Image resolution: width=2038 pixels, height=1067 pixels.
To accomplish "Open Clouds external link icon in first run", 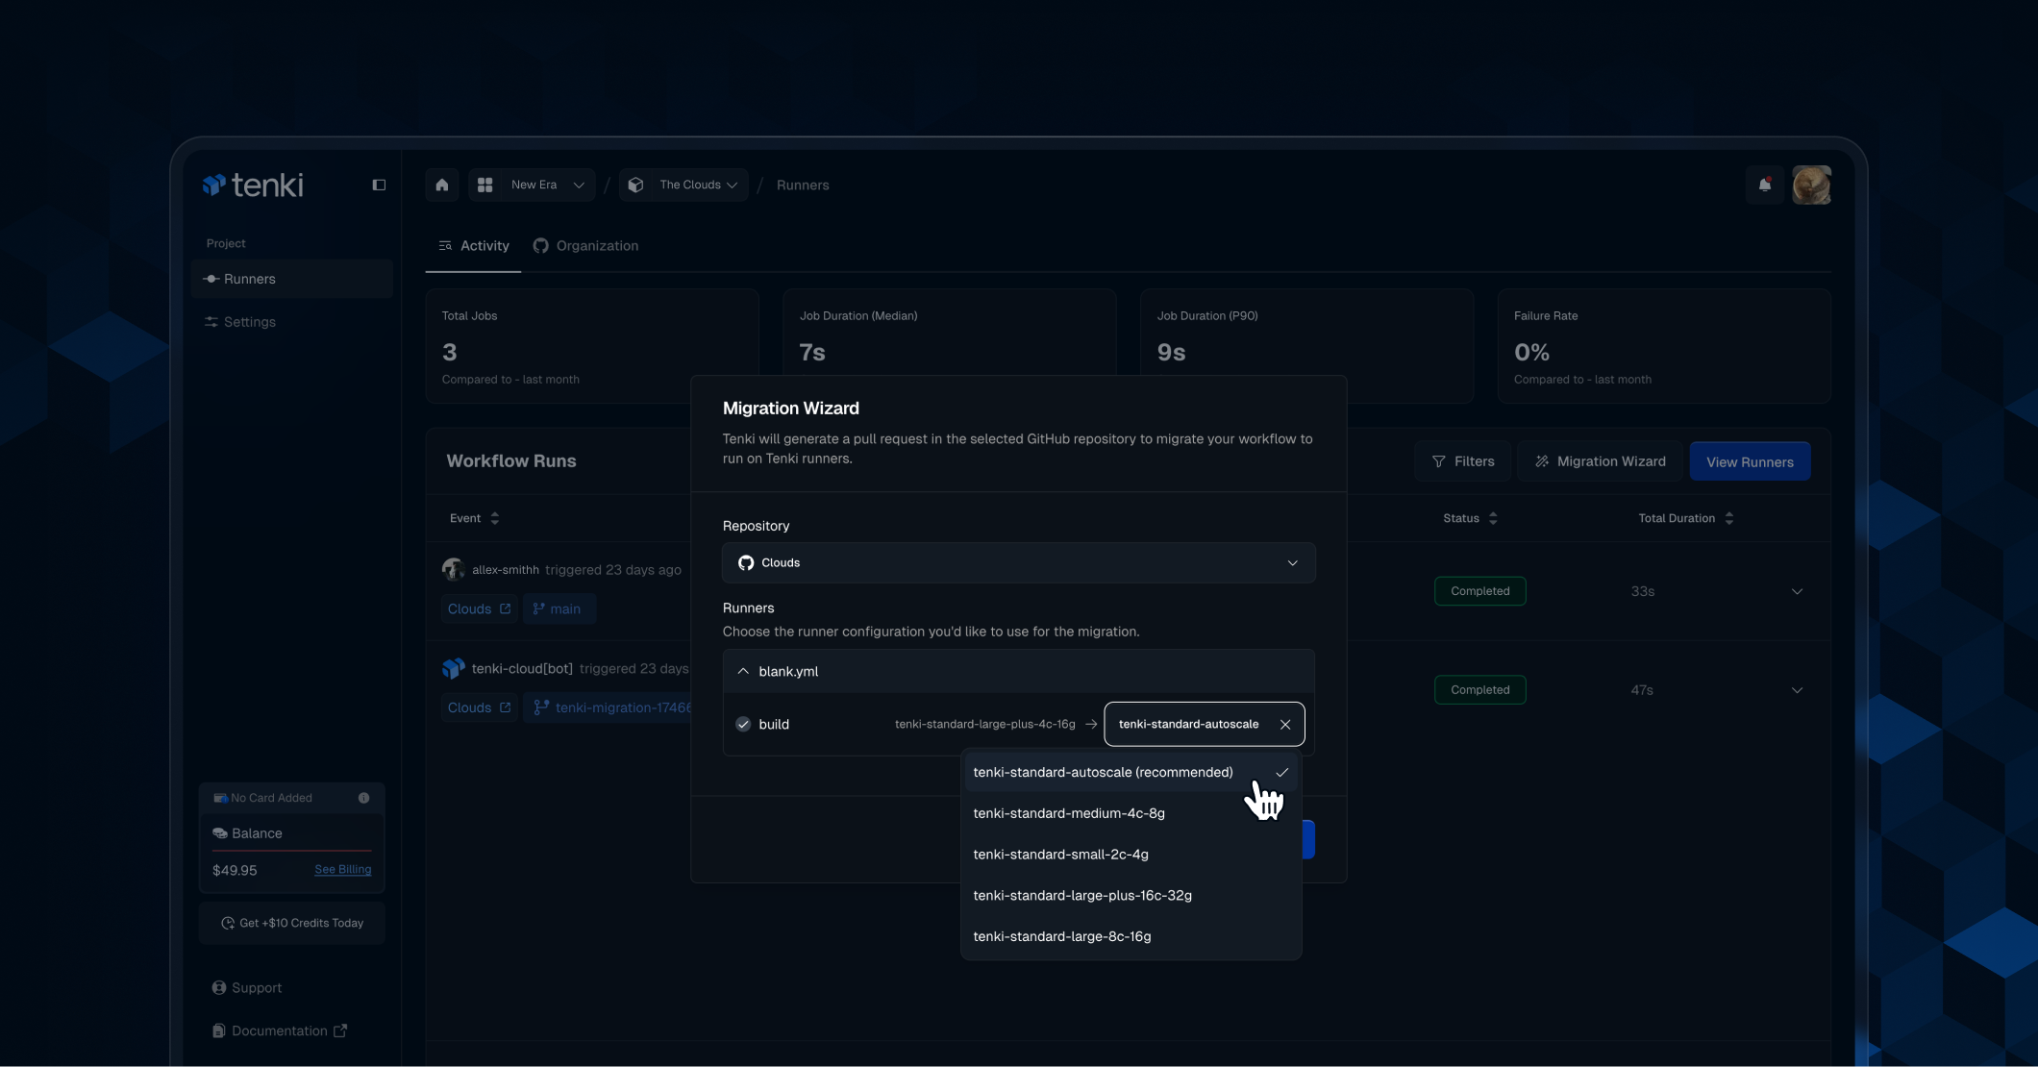I will click(x=505, y=608).
